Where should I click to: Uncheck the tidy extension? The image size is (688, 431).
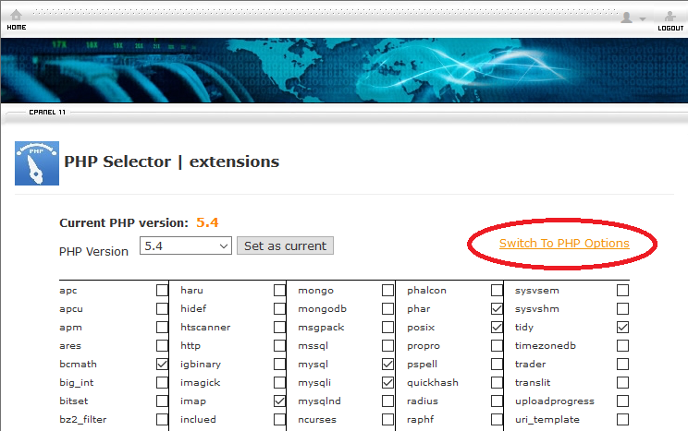(622, 328)
